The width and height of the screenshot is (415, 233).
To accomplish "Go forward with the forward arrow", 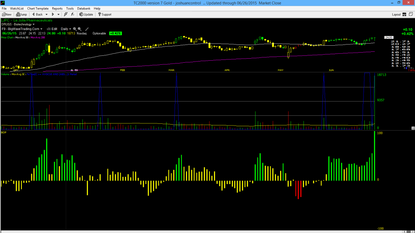I will pyautogui.click(x=53, y=15).
